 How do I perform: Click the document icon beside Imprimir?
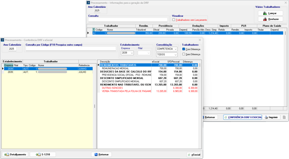click(284, 117)
